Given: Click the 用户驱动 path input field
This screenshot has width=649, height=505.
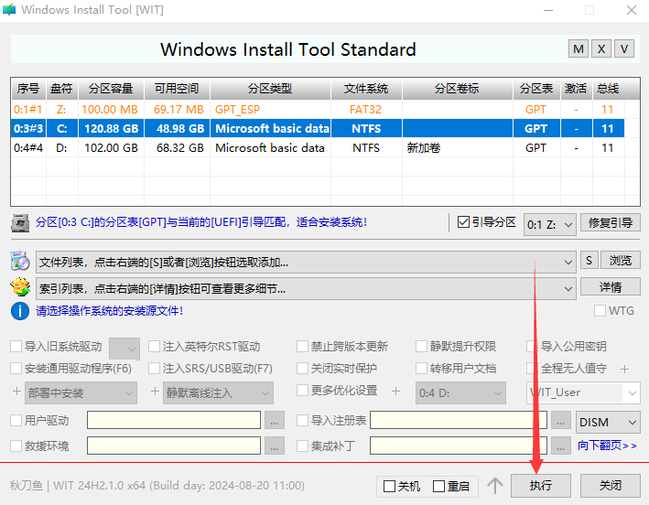Looking at the screenshot, I should click(x=174, y=420).
